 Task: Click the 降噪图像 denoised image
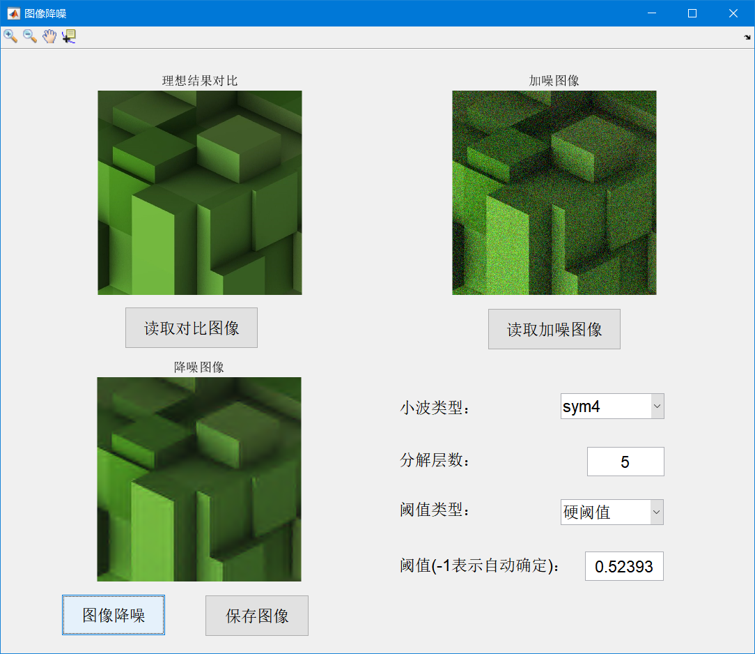[199, 479]
